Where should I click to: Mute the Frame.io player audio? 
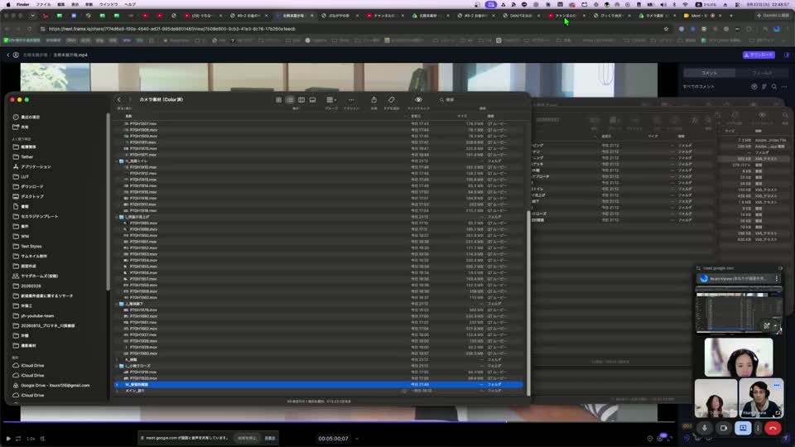[x=42, y=439]
